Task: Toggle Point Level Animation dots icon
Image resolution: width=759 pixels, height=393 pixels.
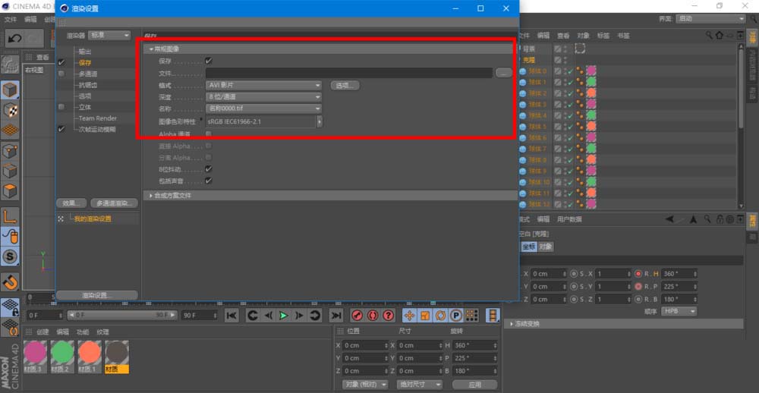Action: pyautogui.click(x=471, y=316)
